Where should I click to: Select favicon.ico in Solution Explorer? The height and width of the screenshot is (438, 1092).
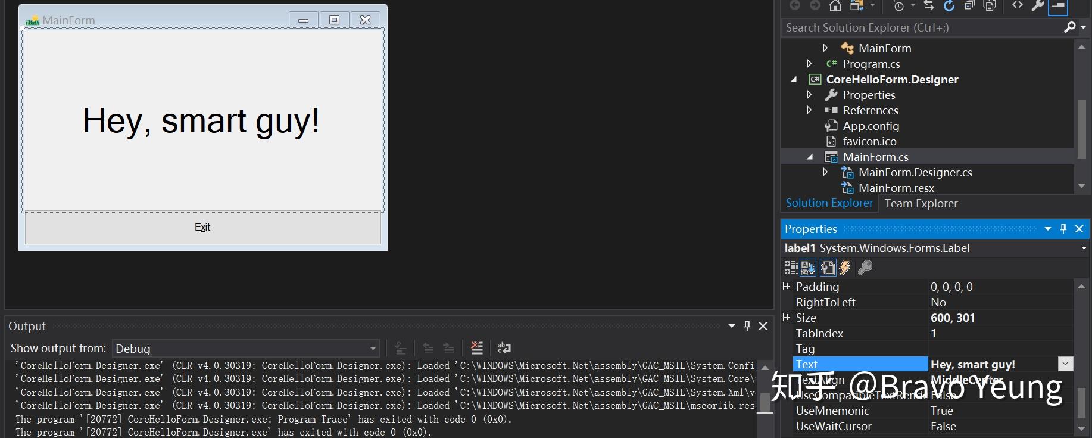[869, 141]
